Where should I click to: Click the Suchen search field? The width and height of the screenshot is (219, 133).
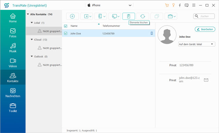click(204, 16)
